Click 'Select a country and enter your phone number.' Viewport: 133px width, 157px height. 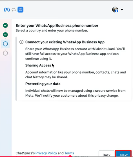coord(52,30)
